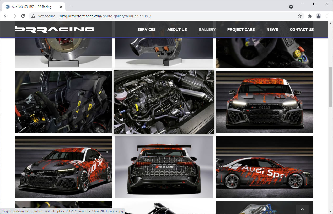Click the scroll-to-top arrow button
Viewport: 333px width, 214px height.
tap(302, 209)
